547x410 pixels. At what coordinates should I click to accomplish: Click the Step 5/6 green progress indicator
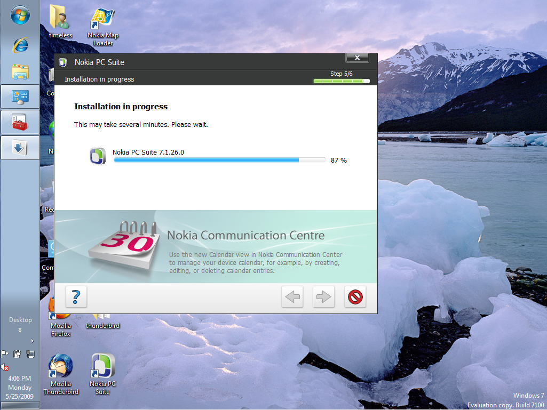(342, 81)
